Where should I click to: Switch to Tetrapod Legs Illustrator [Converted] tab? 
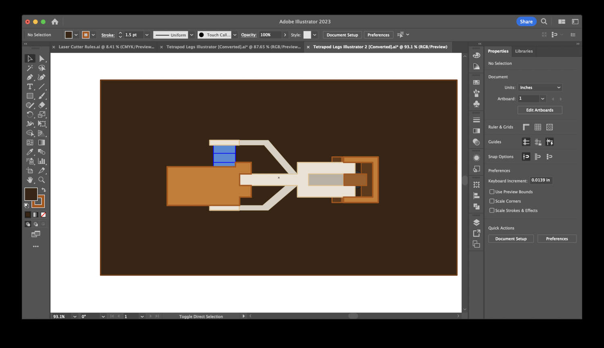pyautogui.click(x=234, y=47)
